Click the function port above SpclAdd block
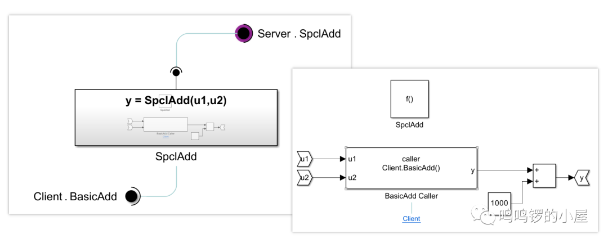Image resolution: width=608 pixels, height=243 pixels. click(176, 72)
